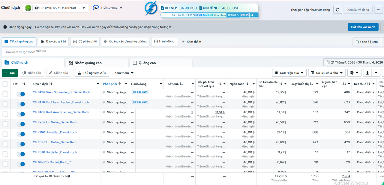This screenshot has height=185, width=384.
Task: Click the reload icon in AdsCheck bar
Action: [252, 15]
